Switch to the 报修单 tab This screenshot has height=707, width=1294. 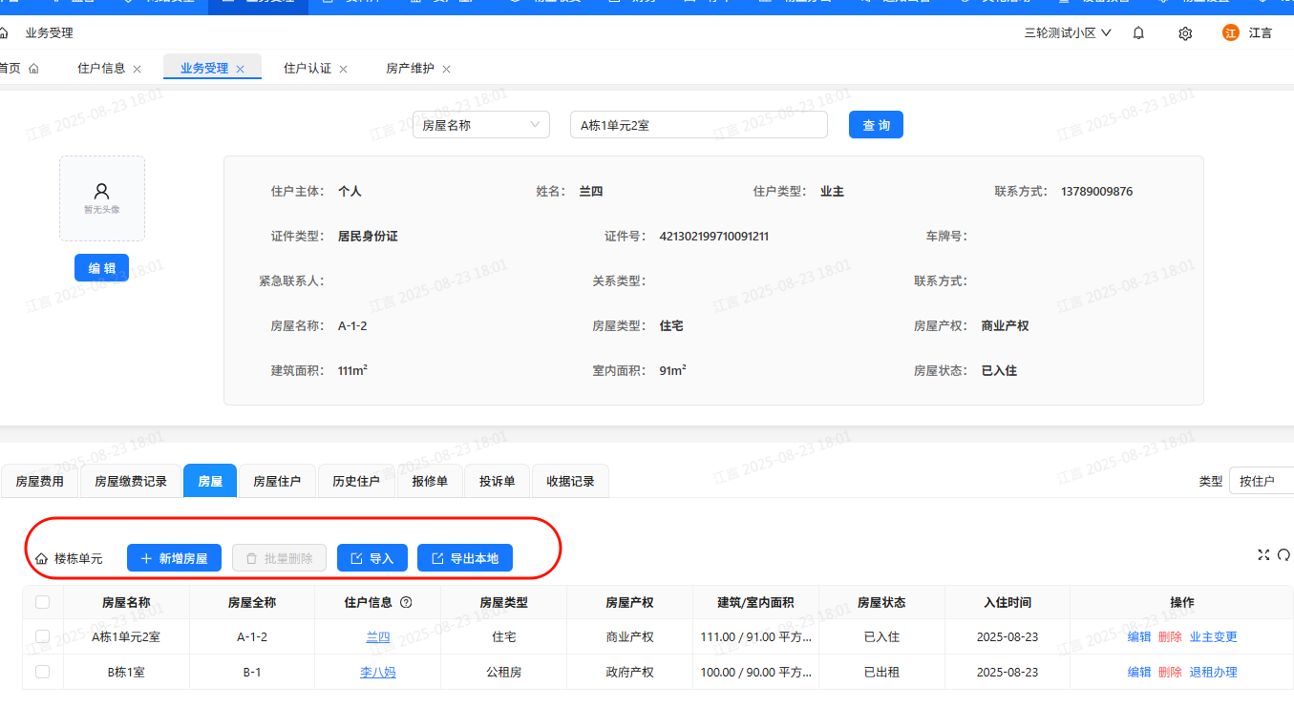[x=430, y=482]
